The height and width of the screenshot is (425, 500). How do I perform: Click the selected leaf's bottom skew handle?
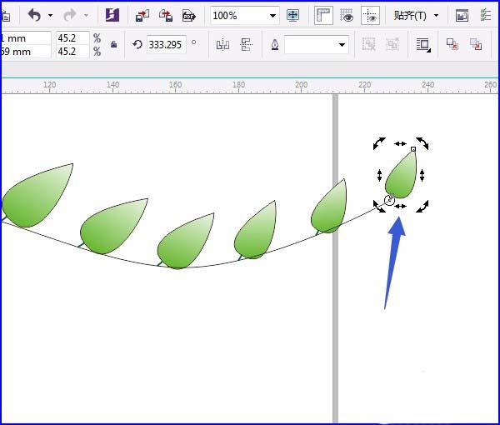pyautogui.click(x=401, y=207)
